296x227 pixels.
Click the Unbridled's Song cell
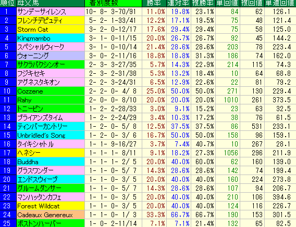pyautogui.click(x=51, y=135)
